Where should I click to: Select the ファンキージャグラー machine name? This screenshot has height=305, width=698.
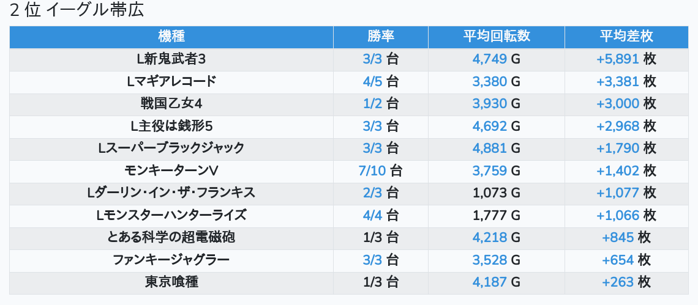pos(171,260)
